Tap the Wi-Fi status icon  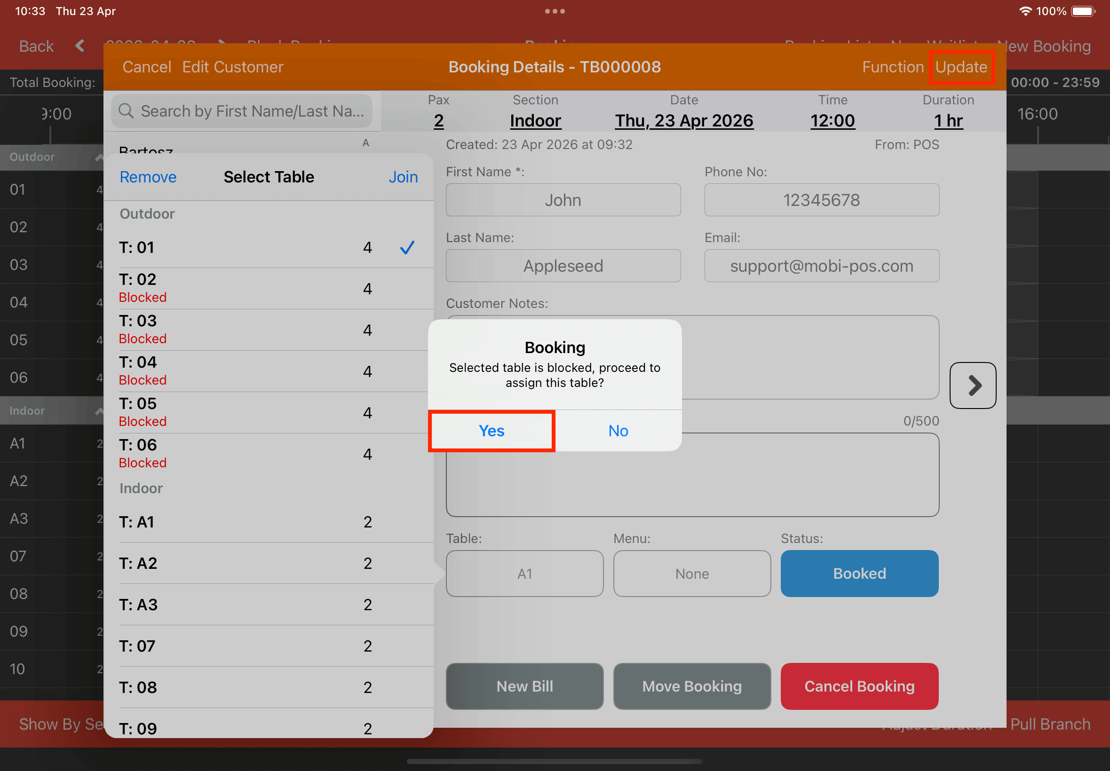click(1024, 11)
